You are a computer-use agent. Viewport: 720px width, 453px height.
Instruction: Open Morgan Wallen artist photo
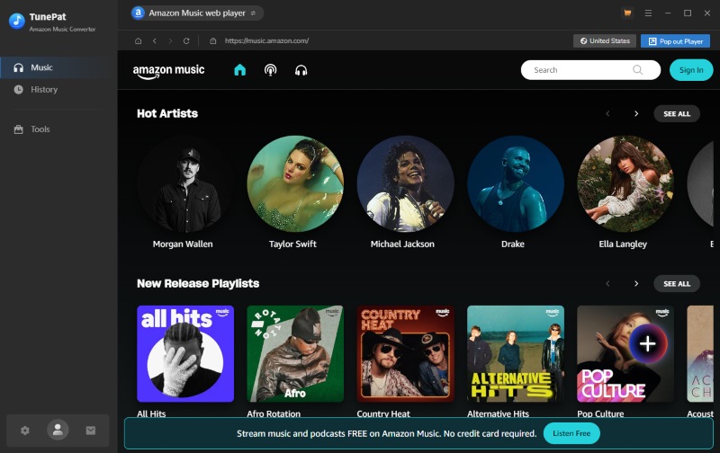coord(185,183)
